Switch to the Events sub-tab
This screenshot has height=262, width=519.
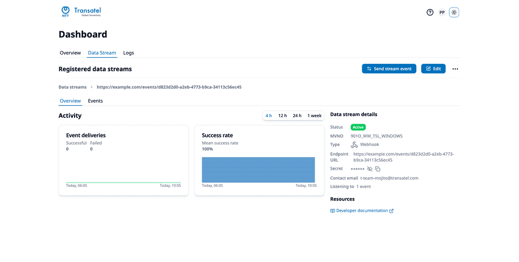pos(95,101)
